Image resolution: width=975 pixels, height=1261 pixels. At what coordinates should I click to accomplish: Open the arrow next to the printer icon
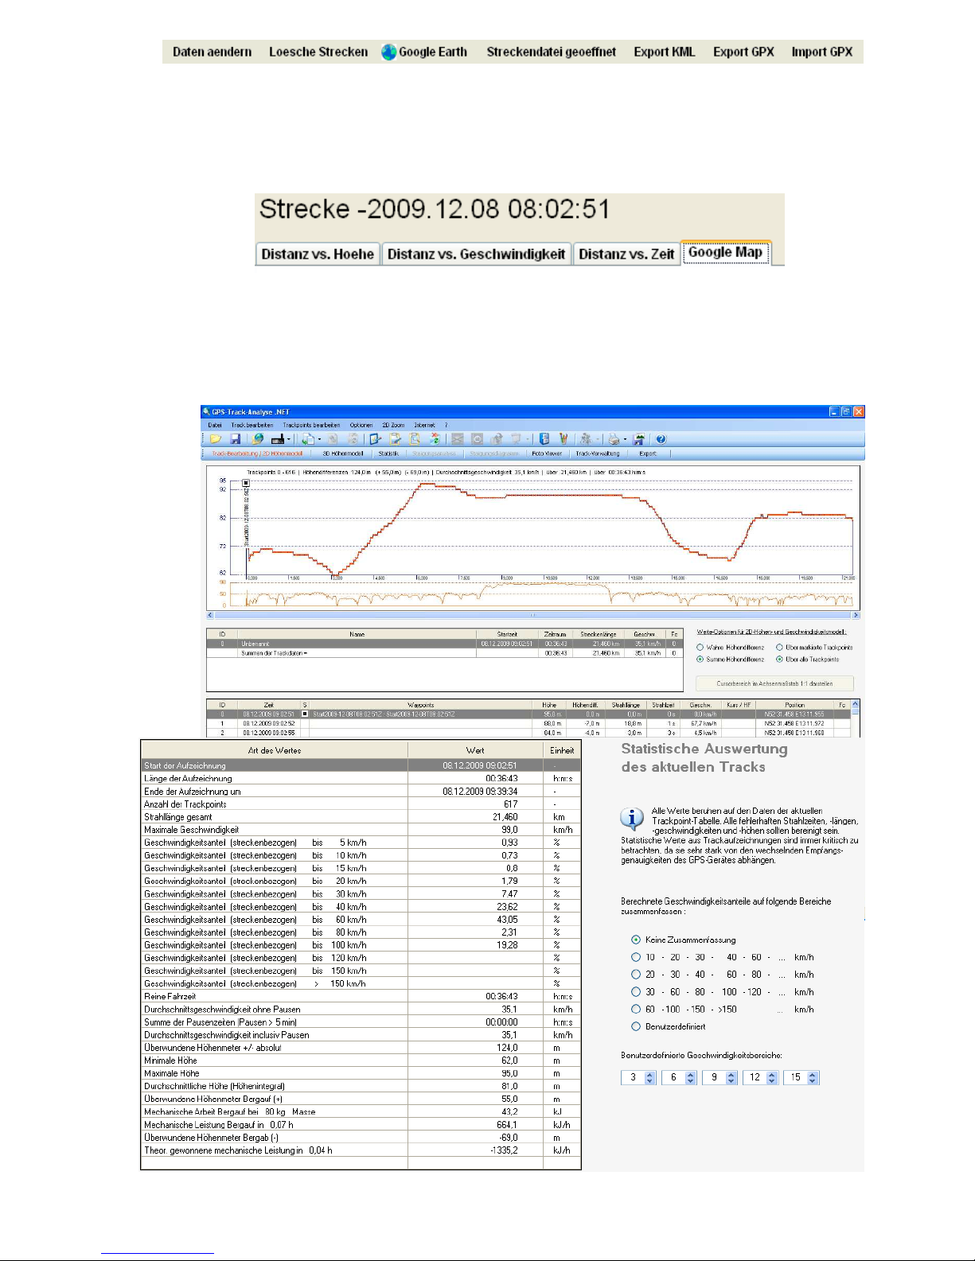coord(625,439)
